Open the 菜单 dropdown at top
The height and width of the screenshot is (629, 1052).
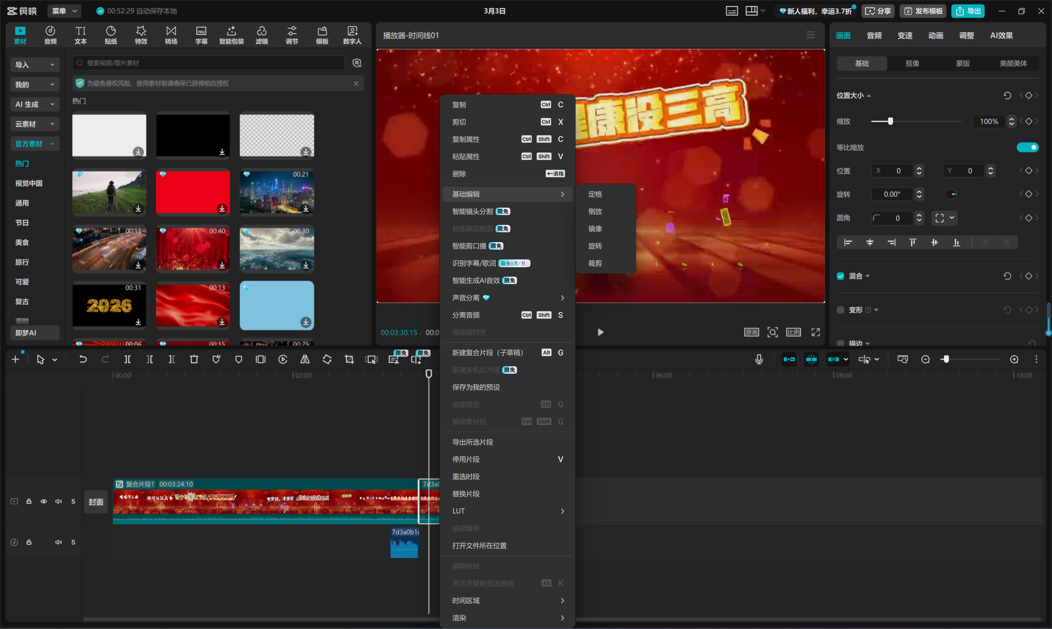pyautogui.click(x=64, y=11)
